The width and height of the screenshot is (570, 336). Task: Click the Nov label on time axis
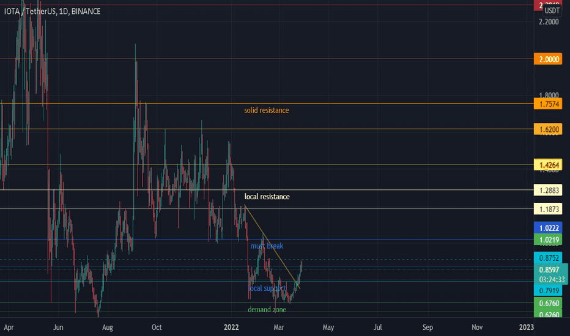[477, 327]
